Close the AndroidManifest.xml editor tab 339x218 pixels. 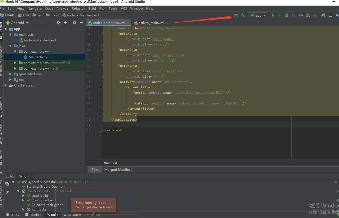(x=128, y=23)
